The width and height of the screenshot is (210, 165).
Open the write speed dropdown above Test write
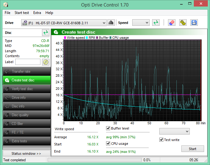click(x=174, y=131)
